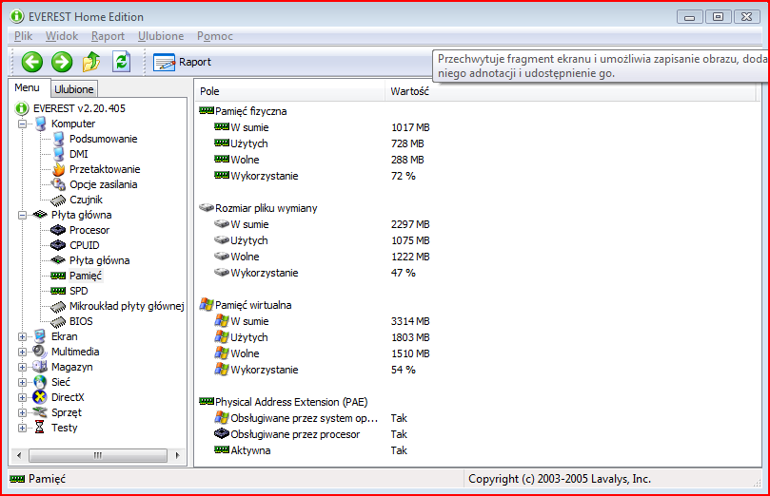Click the Przetaktowanie flame icon
This screenshot has height=496, width=770.
(x=58, y=169)
